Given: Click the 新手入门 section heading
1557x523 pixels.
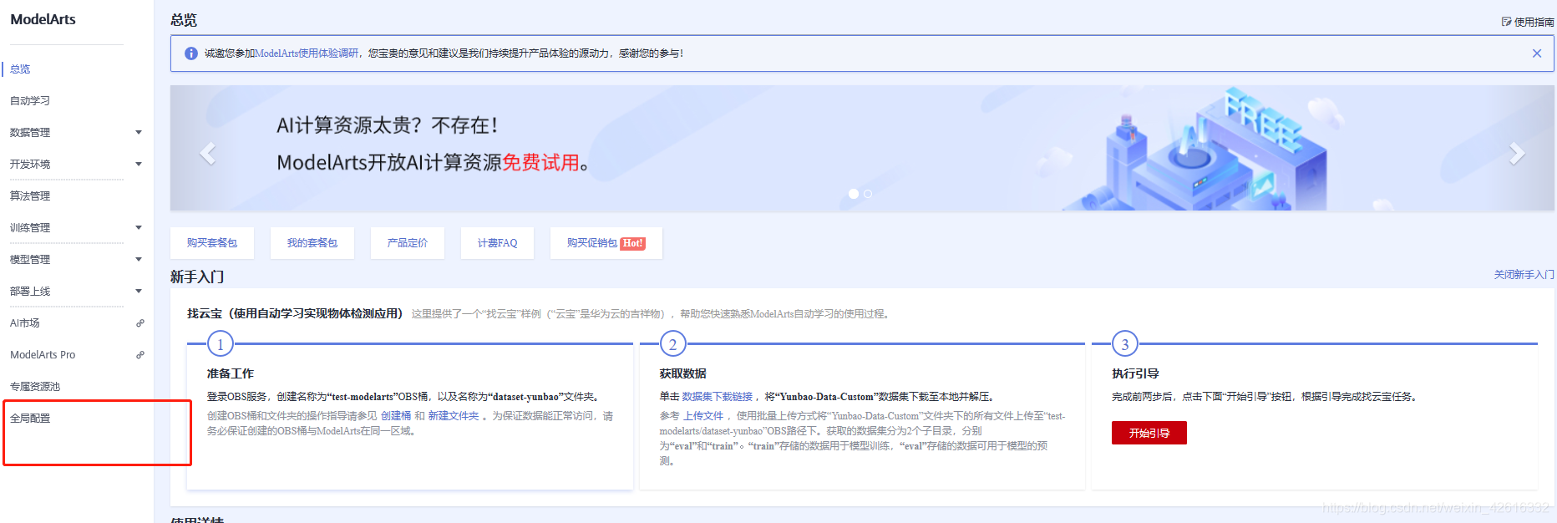Looking at the screenshot, I should point(197,277).
